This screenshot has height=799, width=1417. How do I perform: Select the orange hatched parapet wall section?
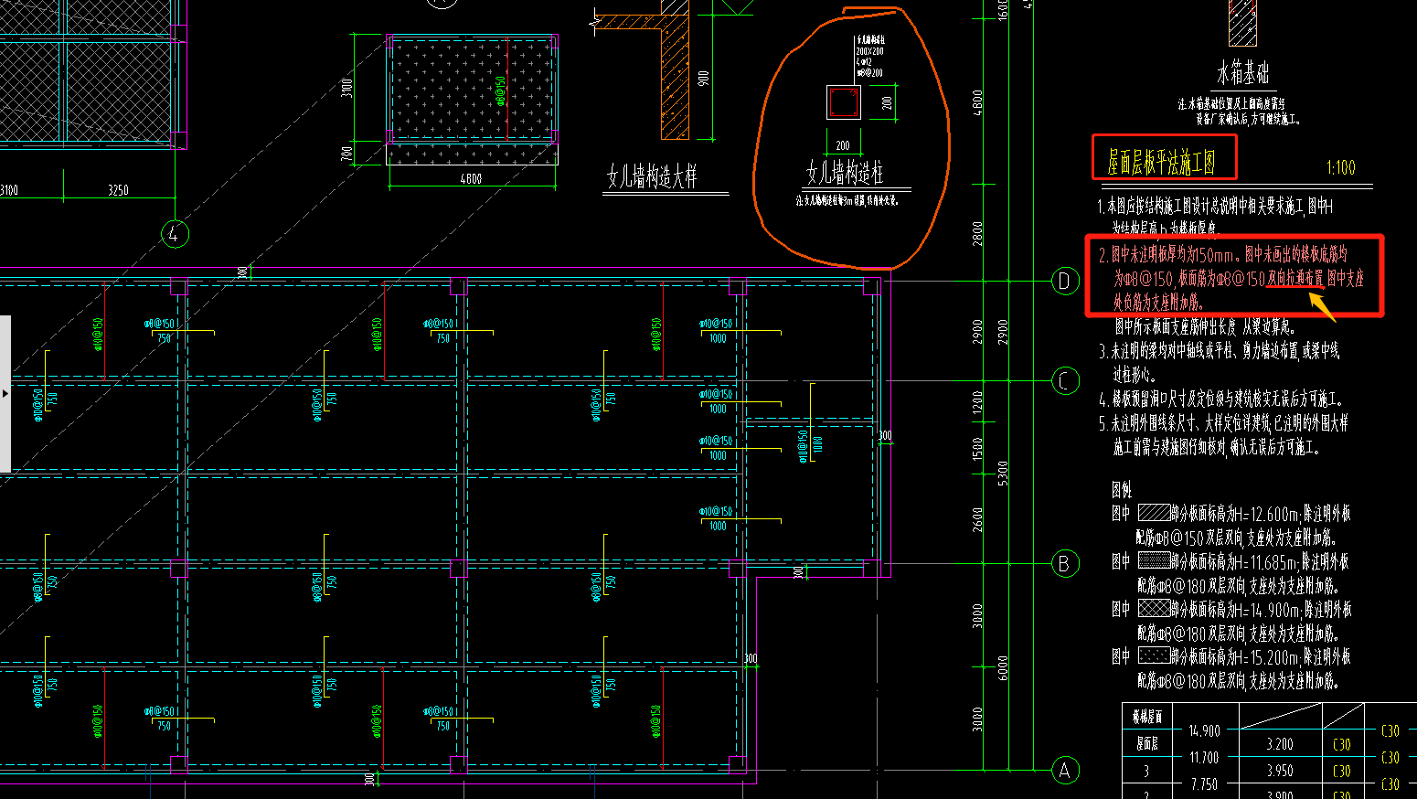coord(675,77)
